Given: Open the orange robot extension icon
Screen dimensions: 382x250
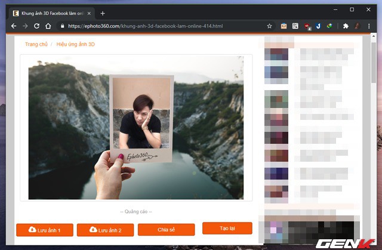Looking at the screenshot, I should [284, 26].
